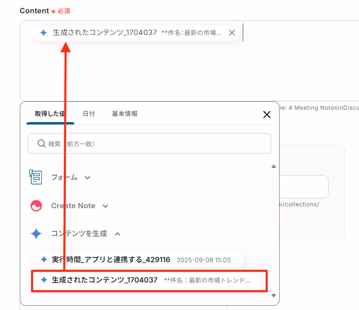Click the **件名：最新の市場トレンド... preview text
This screenshot has height=310, width=359.
tap(207, 280)
